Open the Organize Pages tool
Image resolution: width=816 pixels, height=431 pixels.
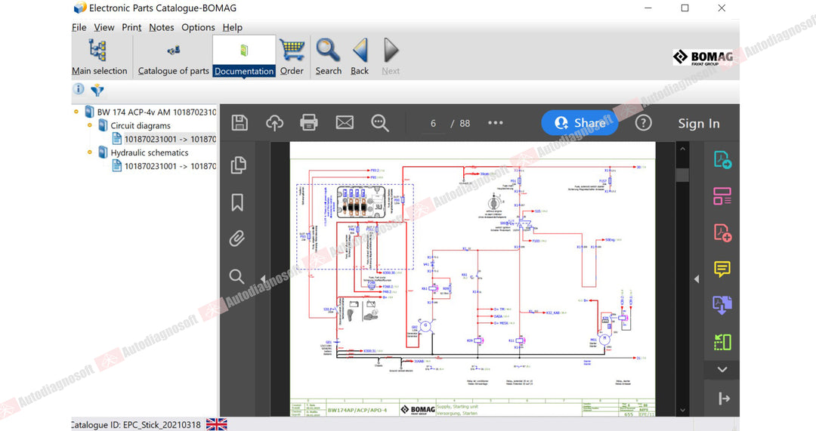(722, 196)
